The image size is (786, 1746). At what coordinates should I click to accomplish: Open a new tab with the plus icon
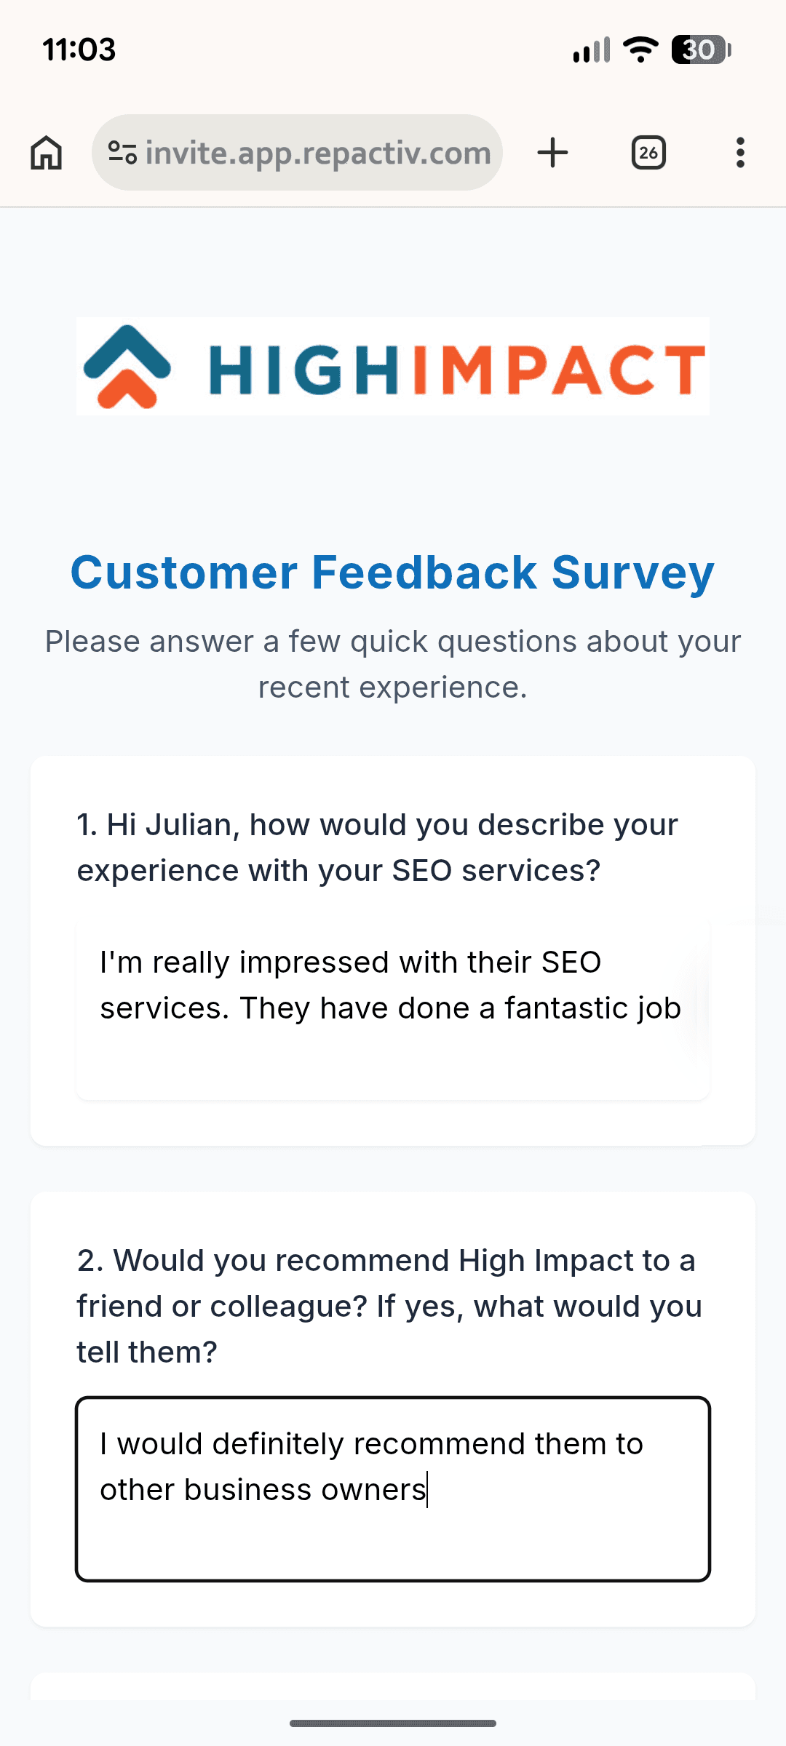point(553,153)
